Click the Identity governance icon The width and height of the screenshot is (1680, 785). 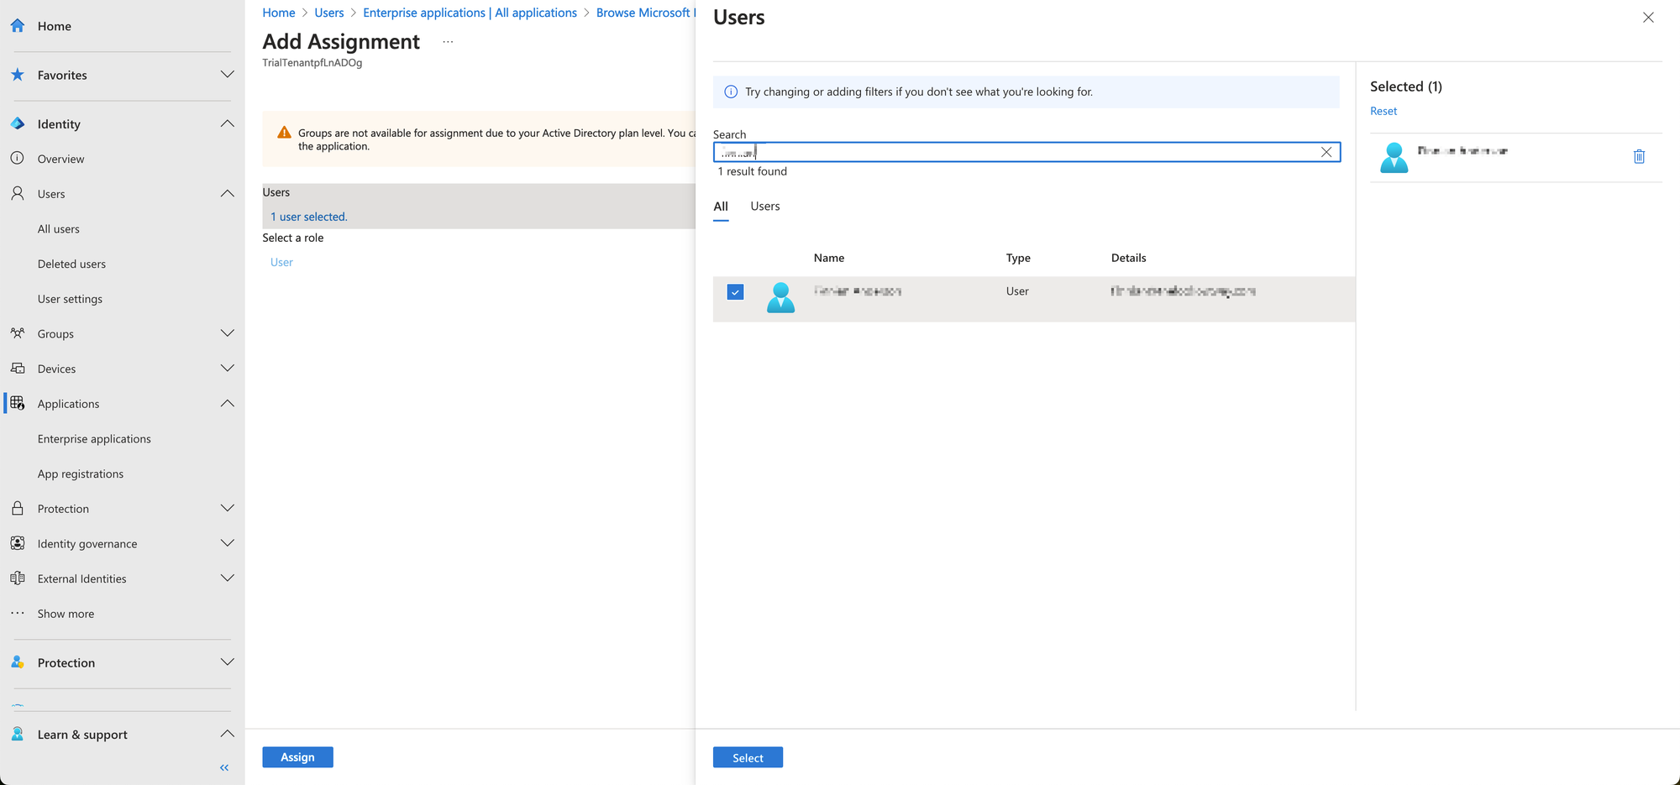pyautogui.click(x=18, y=543)
